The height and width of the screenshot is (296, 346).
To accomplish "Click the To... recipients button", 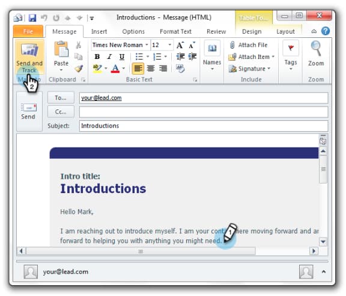I will (61, 97).
